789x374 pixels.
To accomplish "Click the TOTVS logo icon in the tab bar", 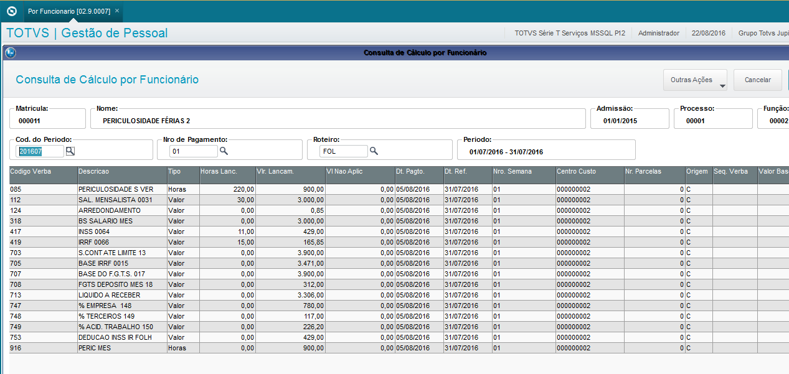I will [x=11, y=11].
